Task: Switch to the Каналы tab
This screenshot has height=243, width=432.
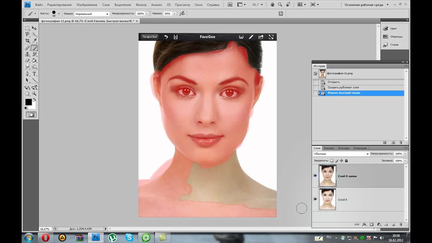Action: coord(329,148)
